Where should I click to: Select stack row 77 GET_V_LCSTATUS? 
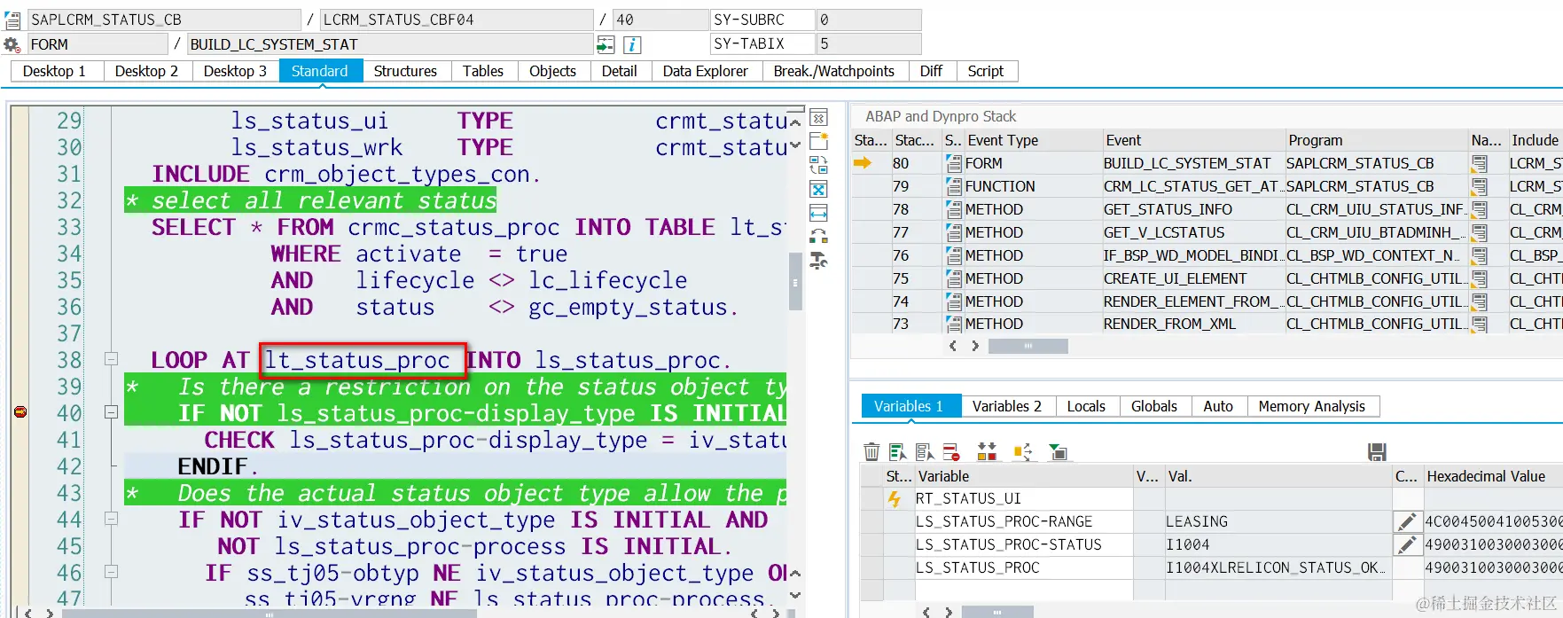[1207, 232]
